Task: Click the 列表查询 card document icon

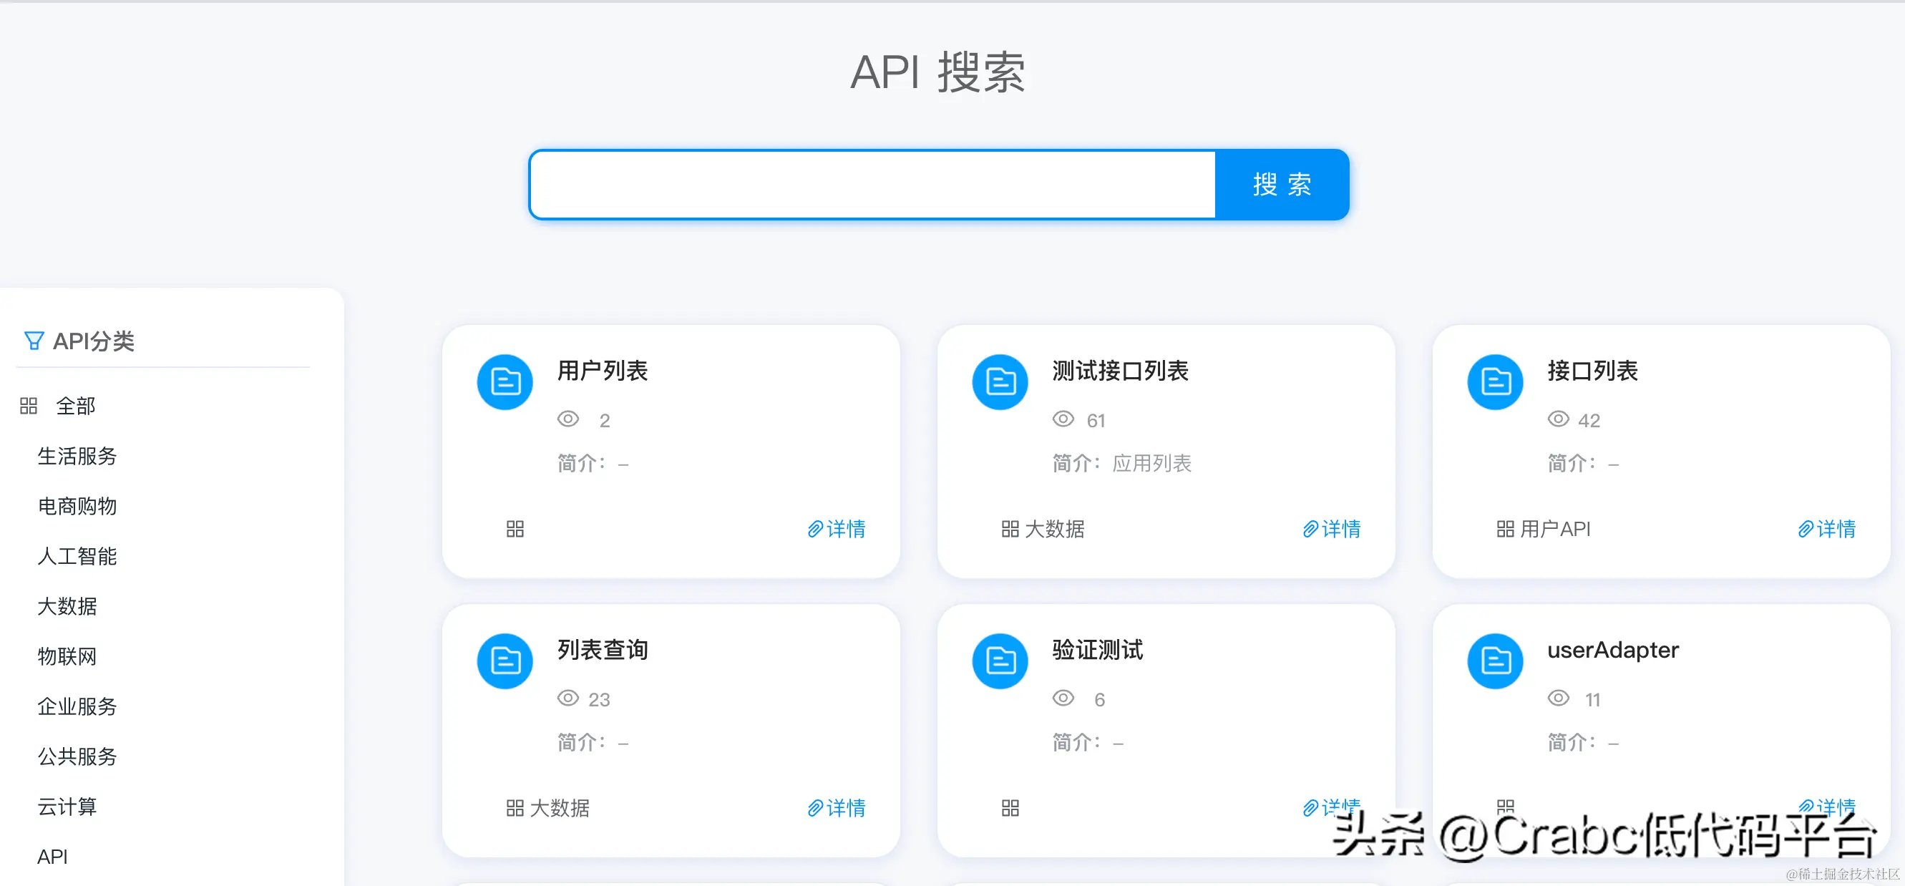Action: (505, 661)
